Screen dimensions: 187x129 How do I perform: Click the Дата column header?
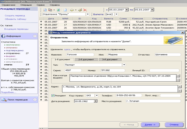51,18
